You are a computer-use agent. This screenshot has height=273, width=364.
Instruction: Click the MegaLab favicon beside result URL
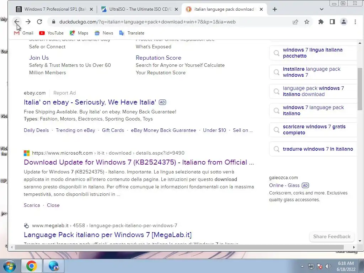(27, 225)
